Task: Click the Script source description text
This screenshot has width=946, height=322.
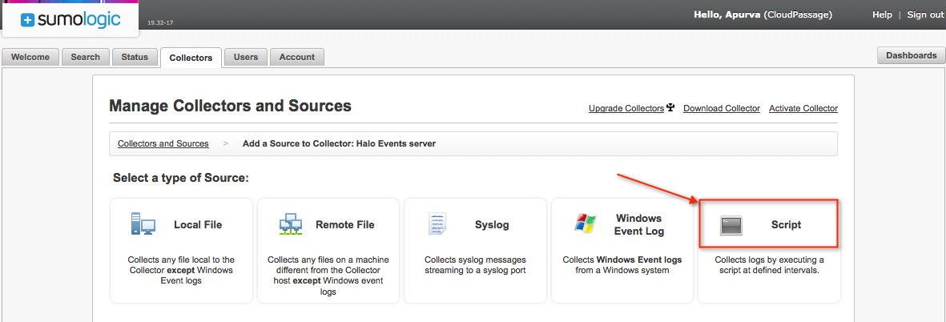Action: [769, 264]
